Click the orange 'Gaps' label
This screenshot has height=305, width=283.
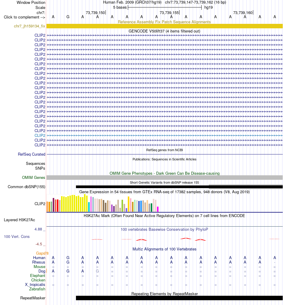tap(41, 253)
